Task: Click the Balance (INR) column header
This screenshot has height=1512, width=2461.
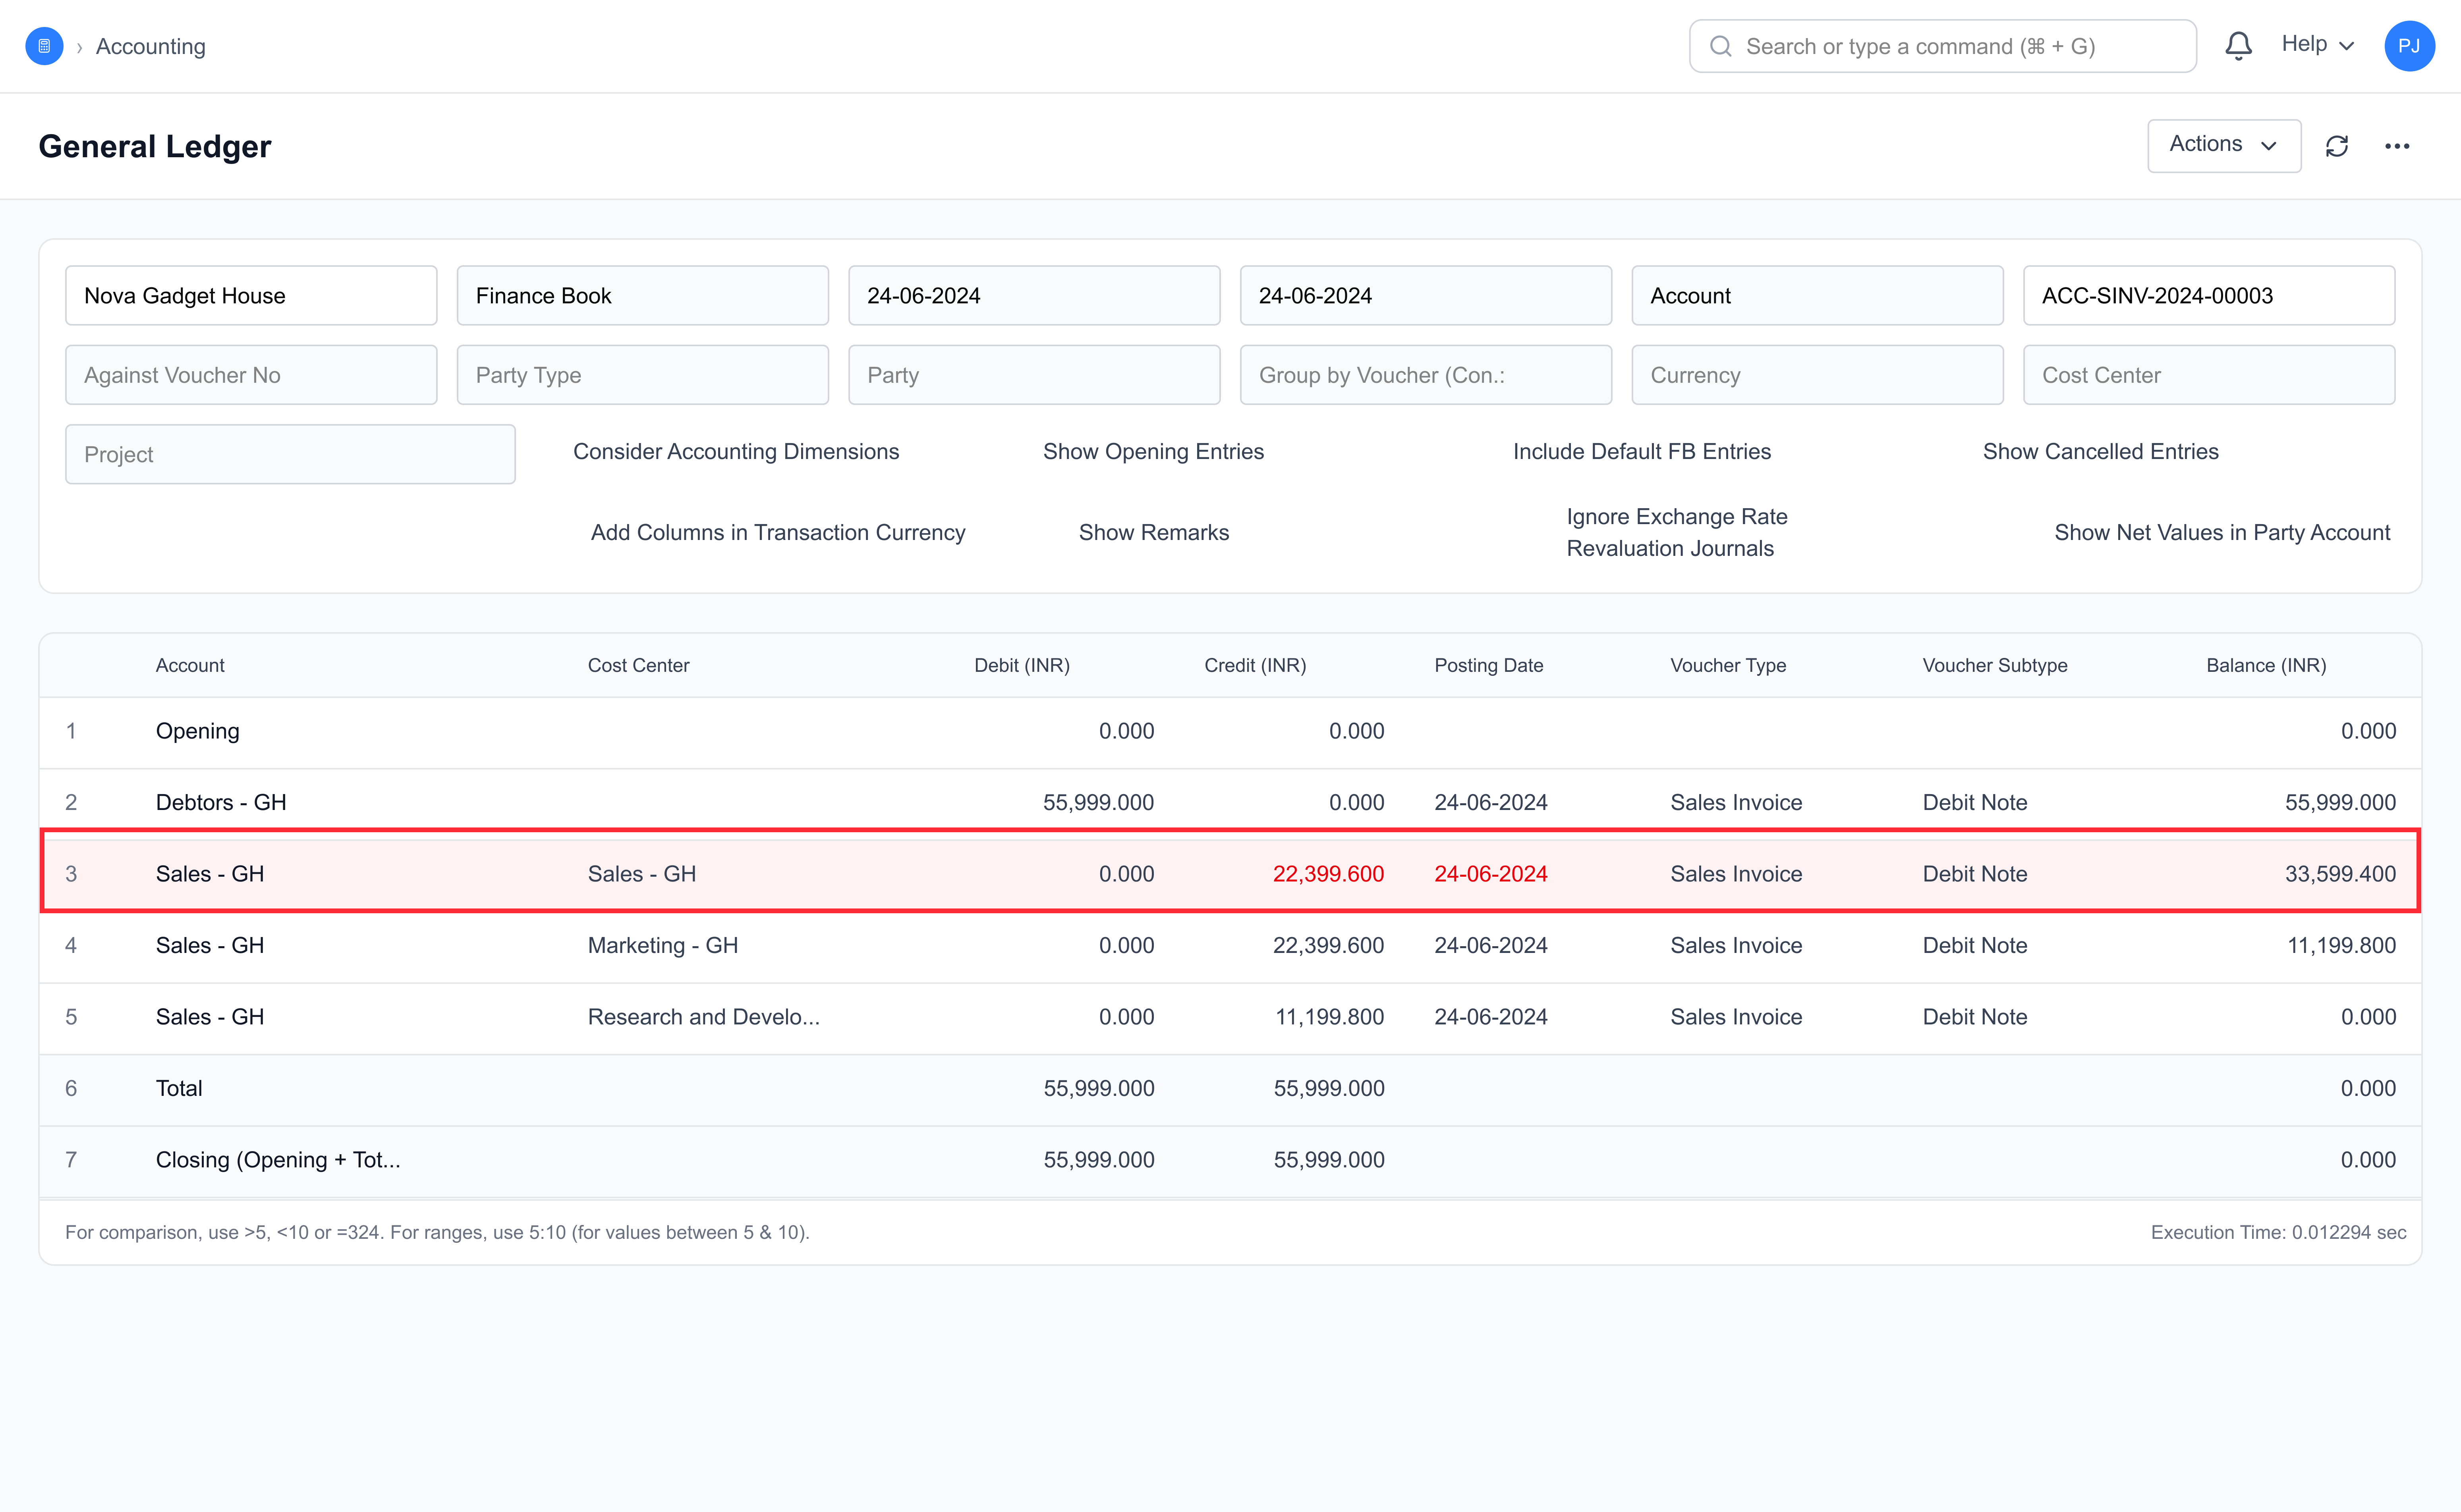Action: [x=2266, y=665]
